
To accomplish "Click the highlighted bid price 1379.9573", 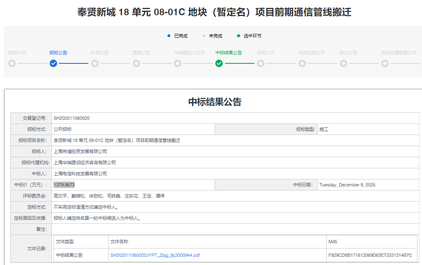I will tap(64, 185).
